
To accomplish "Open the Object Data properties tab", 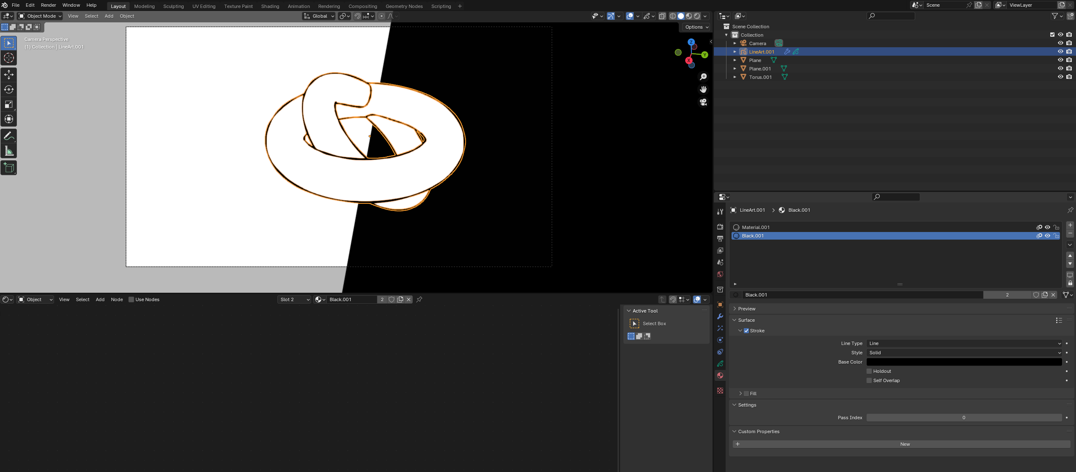I will (x=720, y=364).
